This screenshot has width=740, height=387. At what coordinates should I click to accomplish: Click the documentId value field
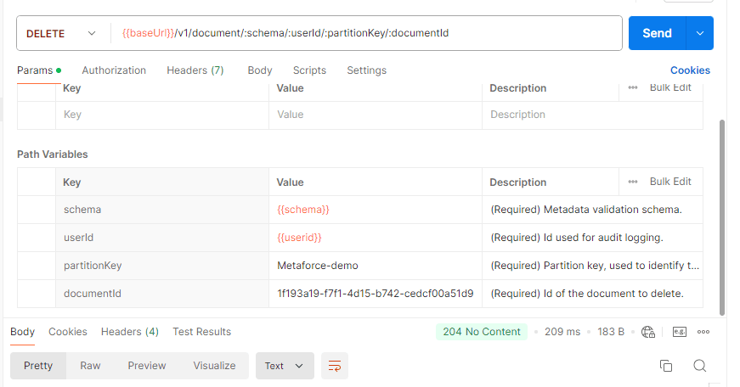[x=375, y=294]
